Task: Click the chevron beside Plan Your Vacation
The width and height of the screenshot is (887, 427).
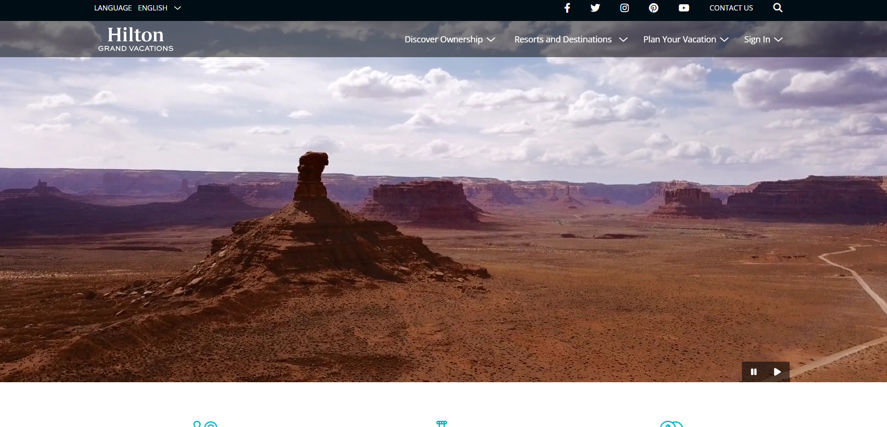Action: [x=724, y=40]
